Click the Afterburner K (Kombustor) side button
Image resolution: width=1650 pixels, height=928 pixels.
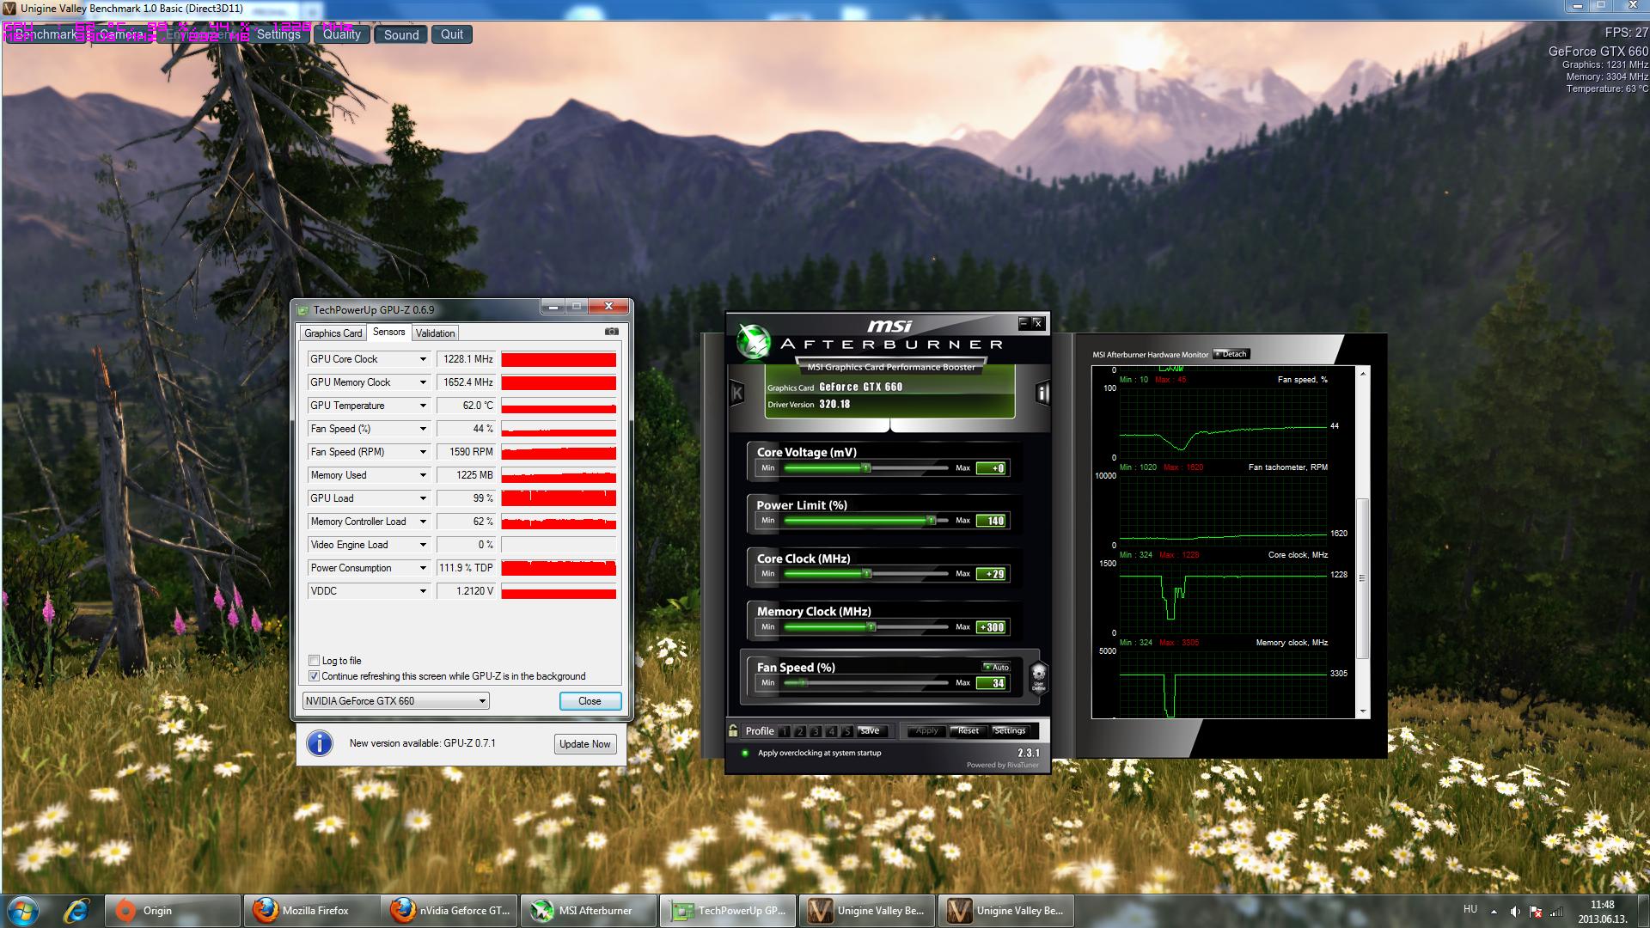(x=736, y=394)
